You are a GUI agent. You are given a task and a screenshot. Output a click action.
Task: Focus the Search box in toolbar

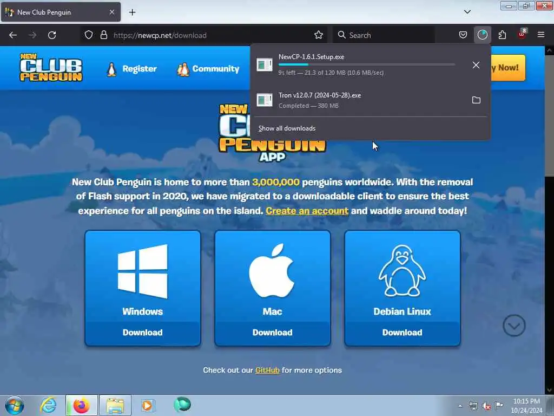pos(384,35)
